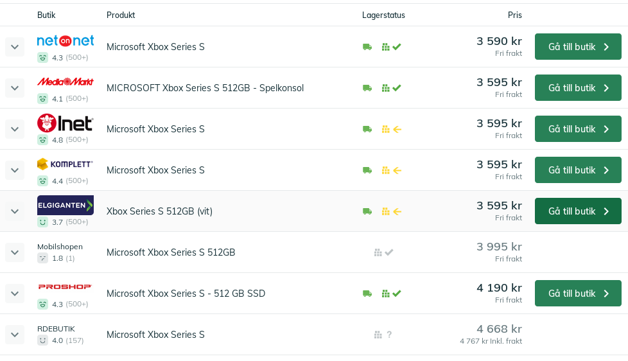Click the Proshop delivery truck icon
The height and width of the screenshot is (361, 628).
tap(367, 294)
